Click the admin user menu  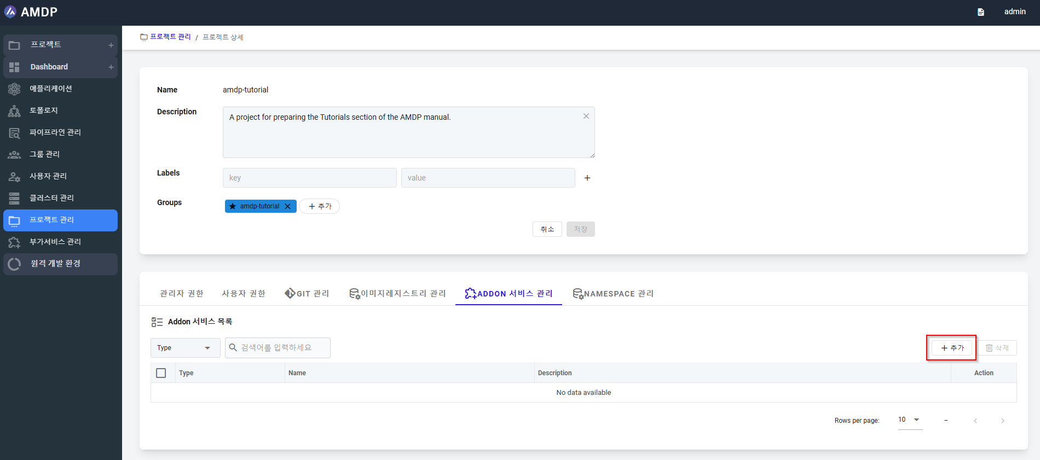tap(1015, 11)
